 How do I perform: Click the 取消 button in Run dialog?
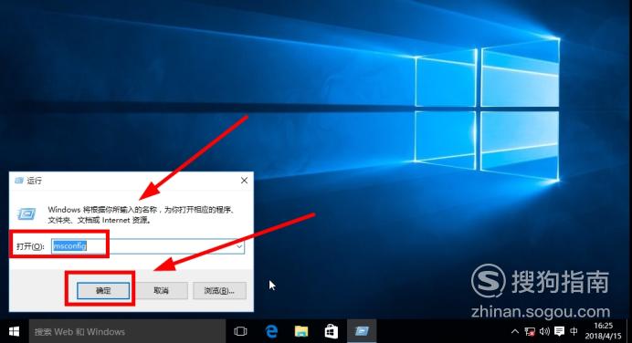click(162, 290)
